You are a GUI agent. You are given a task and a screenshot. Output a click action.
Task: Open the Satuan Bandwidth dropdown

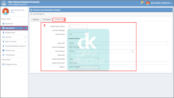(x=84, y=59)
